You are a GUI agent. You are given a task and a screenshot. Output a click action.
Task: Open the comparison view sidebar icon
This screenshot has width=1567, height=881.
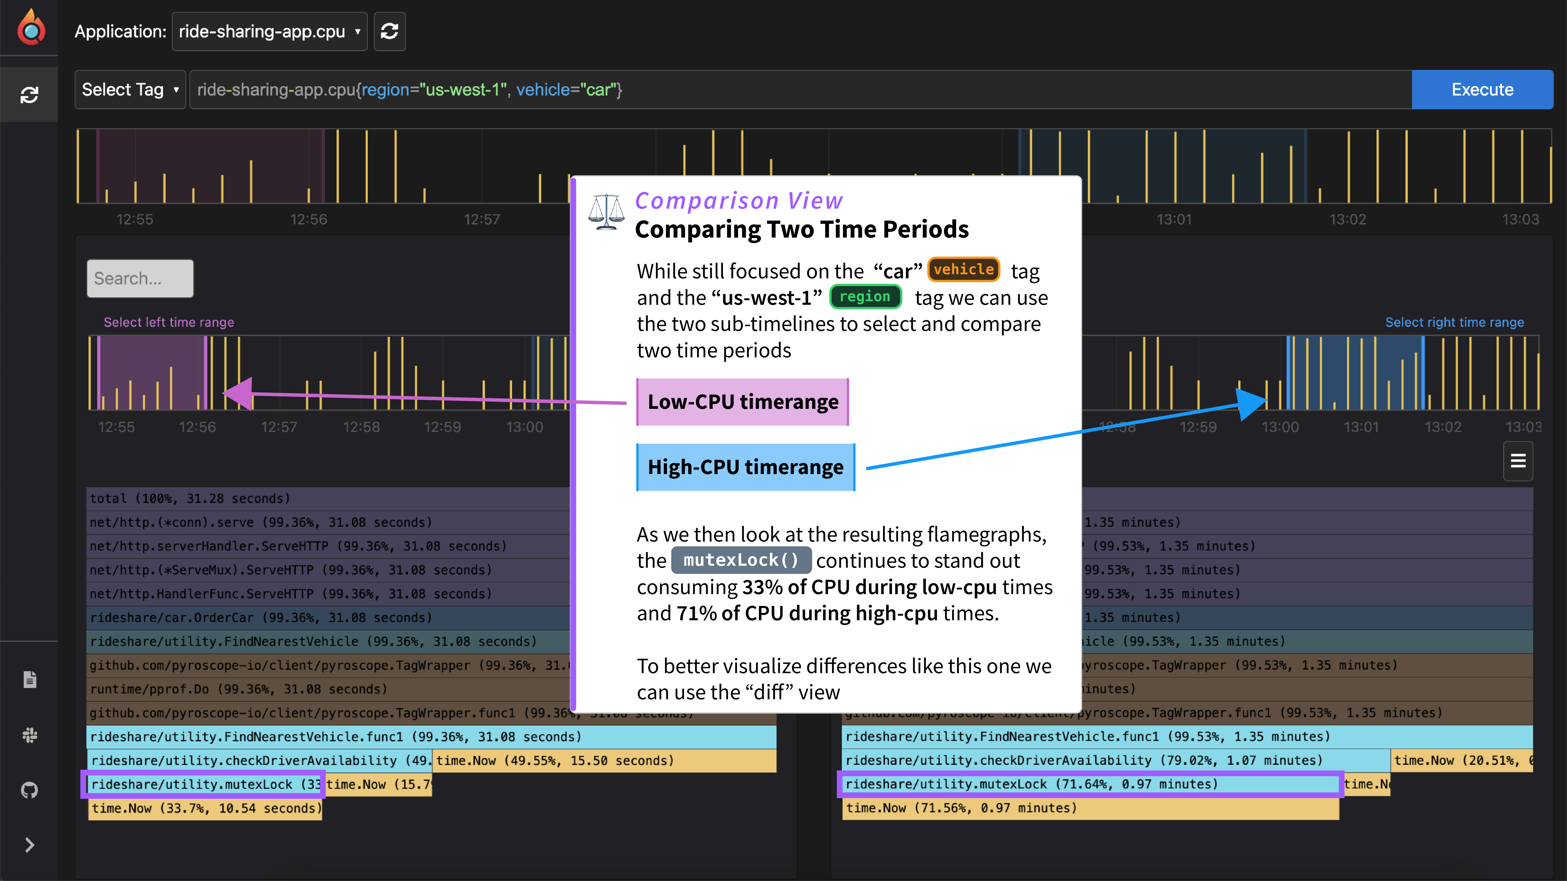coord(29,95)
